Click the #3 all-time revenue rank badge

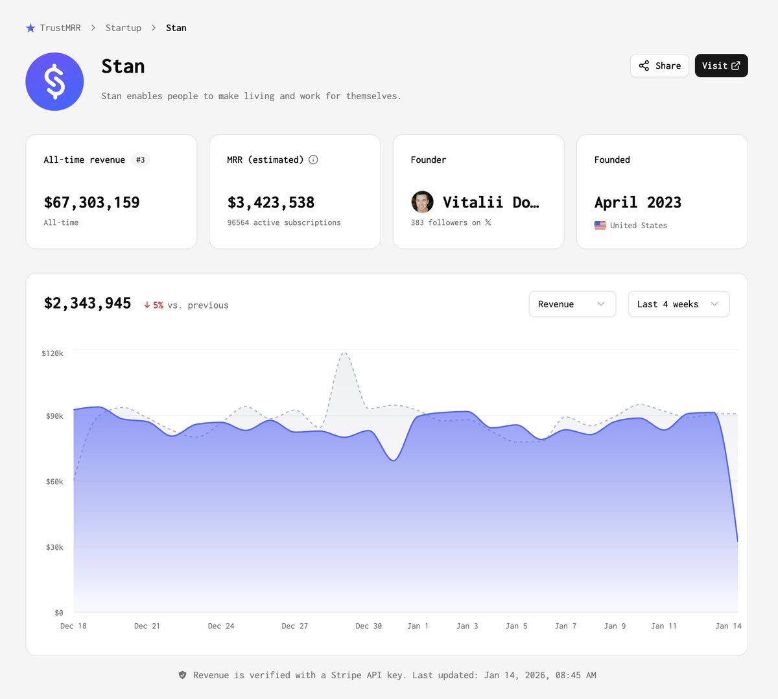click(141, 160)
